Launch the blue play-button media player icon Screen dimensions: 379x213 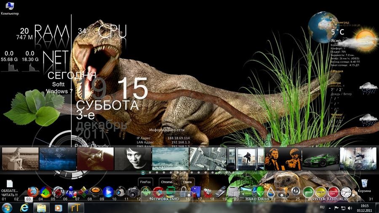(x=108, y=192)
